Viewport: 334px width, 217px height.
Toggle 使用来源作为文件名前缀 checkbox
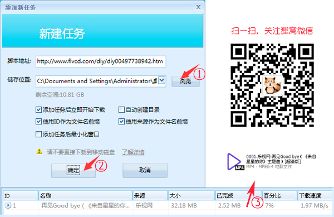coord(121,122)
